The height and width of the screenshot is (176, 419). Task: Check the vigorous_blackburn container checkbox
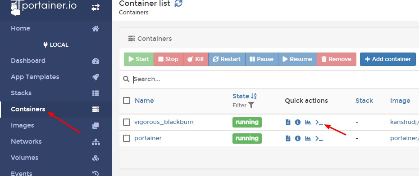[127, 122]
